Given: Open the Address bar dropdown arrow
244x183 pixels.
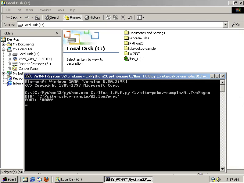Looking at the screenshot, I should pyautogui.click(x=226, y=25).
